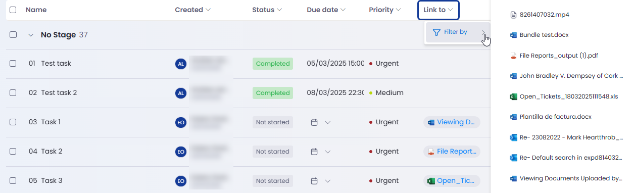The width and height of the screenshot is (633, 193).
Task: Open the Filter by submenu
Action: click(x=458, y=32)
